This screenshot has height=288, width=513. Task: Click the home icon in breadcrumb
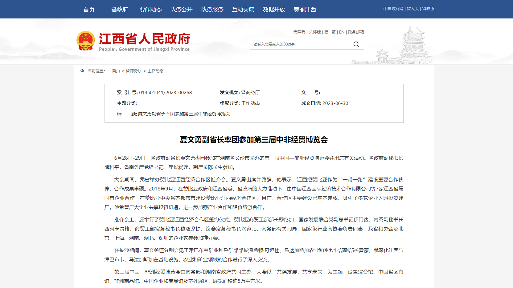[x=82, y=71]
